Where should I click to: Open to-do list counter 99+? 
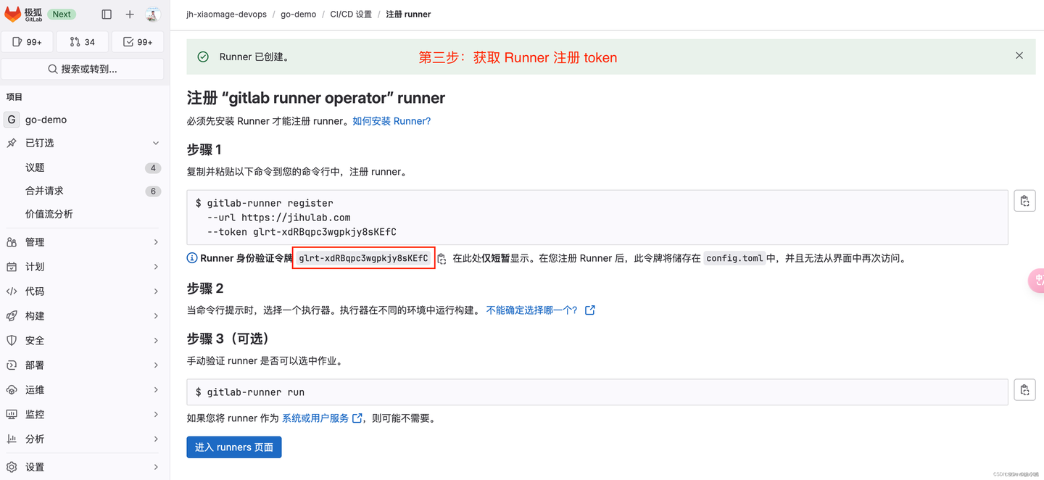coord(138,42)
